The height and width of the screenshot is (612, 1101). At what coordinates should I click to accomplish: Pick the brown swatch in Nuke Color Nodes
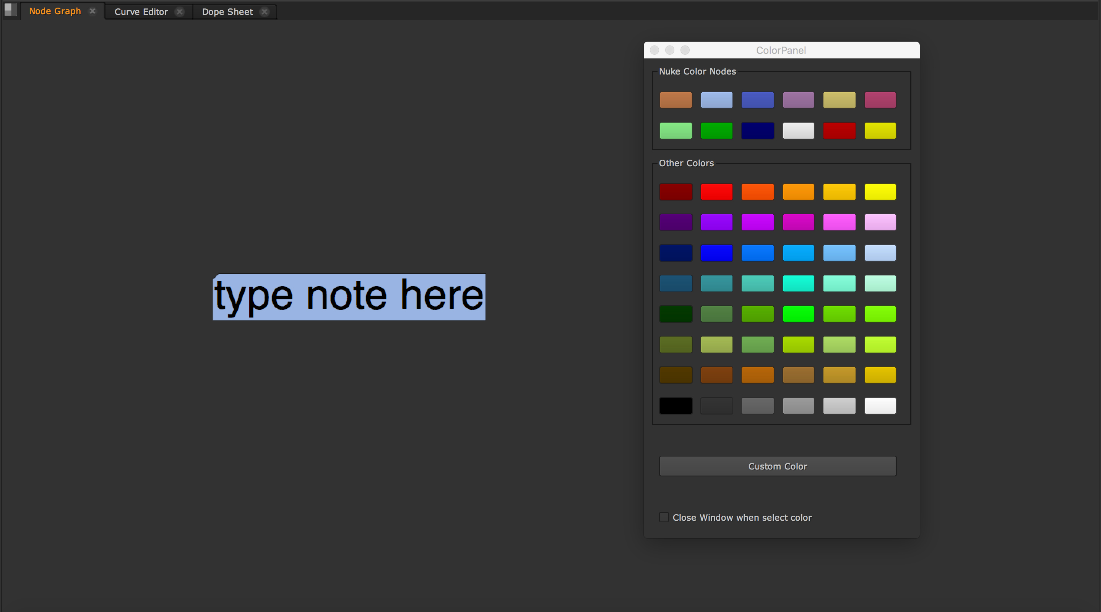(675, 100)
